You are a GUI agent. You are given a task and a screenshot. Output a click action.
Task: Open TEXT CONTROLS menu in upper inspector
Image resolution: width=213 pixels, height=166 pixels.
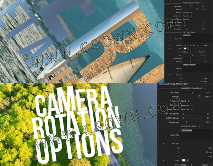click(190, 32)
